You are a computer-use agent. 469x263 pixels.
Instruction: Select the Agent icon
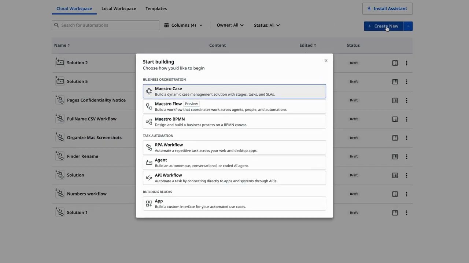(x=149, y=163)
